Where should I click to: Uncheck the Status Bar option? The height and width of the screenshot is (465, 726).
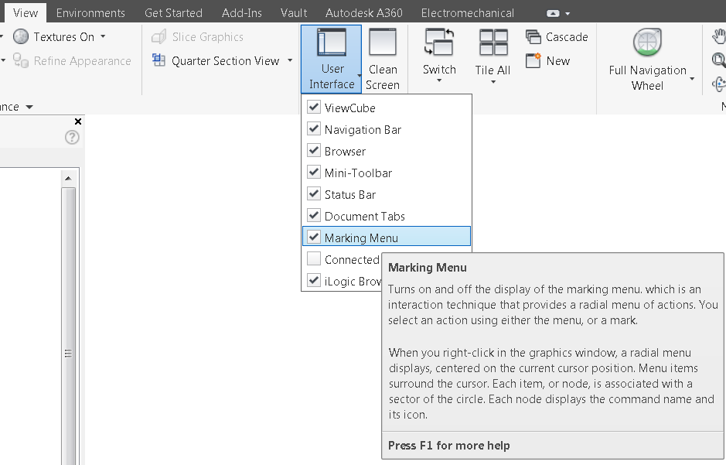pyautogui.click(x=314, y=194)
